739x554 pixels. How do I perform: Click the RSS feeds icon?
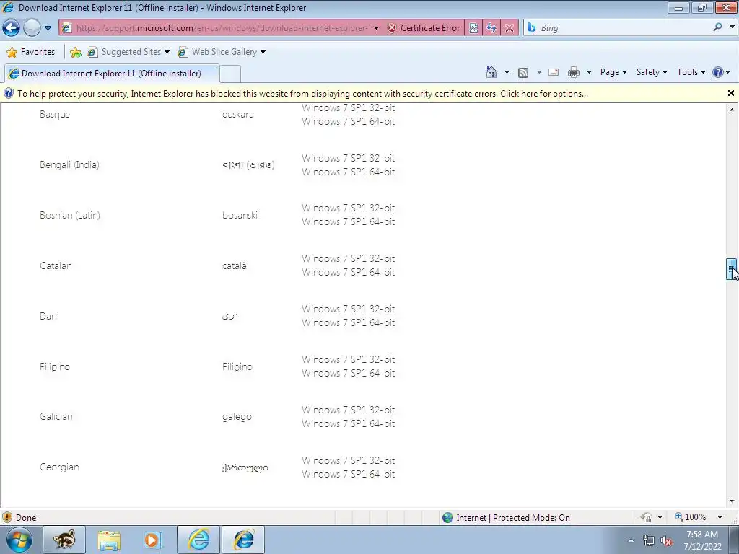[x=523, y=72]
